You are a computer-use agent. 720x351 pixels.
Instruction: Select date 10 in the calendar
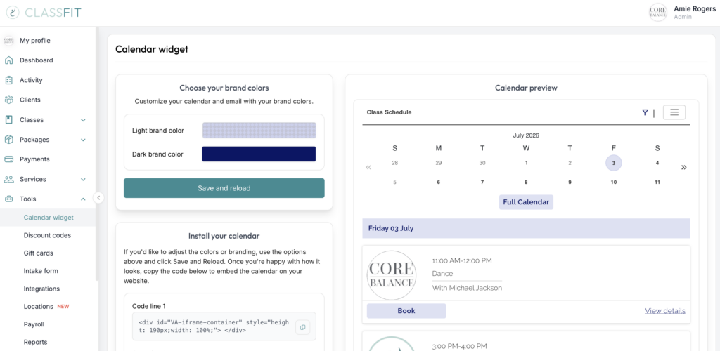tap(613, 183)
